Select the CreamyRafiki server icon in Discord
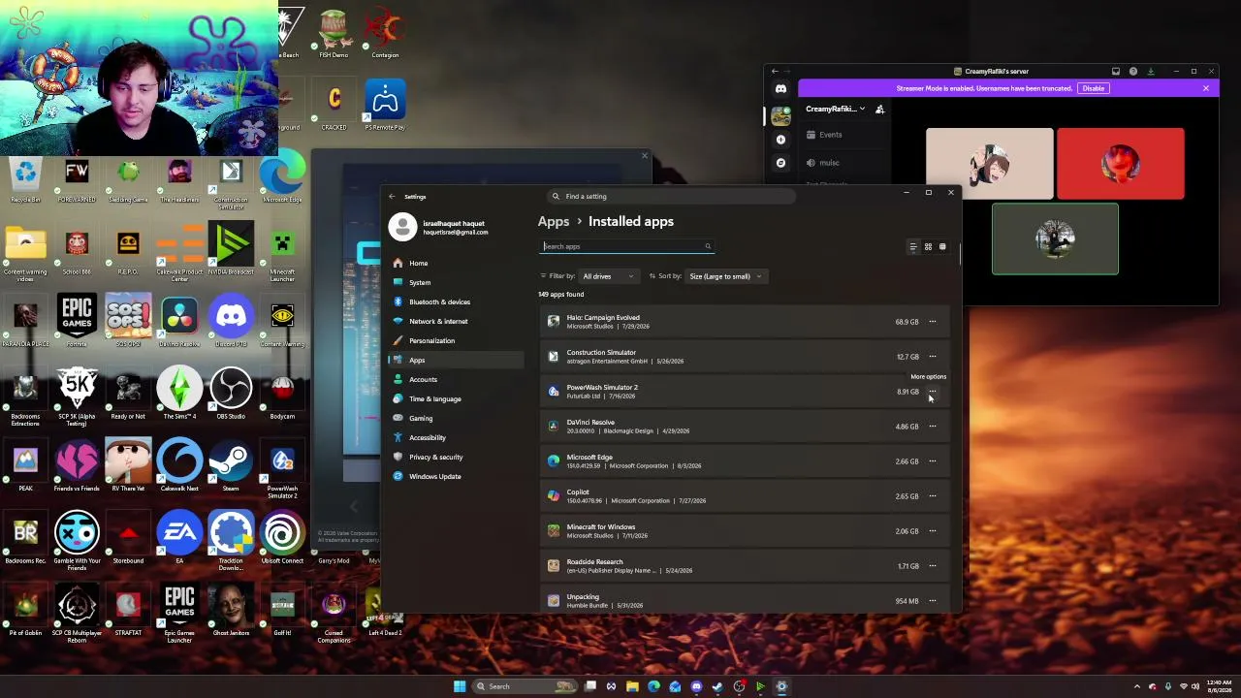Screen dimensions: 1241x698 [780, 115]
